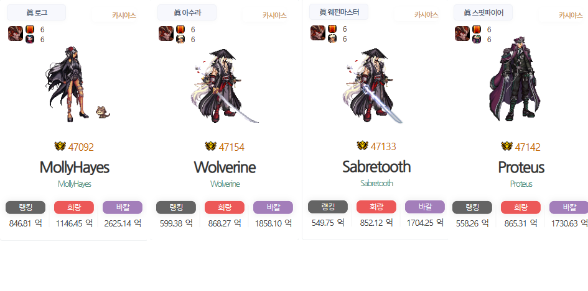Click the buff icon on Proteus card
The image size is (588, 291).
tap(462, 34)
